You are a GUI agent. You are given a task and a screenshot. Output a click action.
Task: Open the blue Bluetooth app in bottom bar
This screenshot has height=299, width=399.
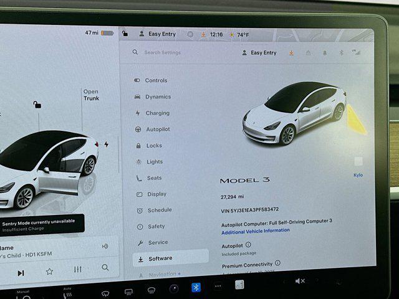(196, 287)
